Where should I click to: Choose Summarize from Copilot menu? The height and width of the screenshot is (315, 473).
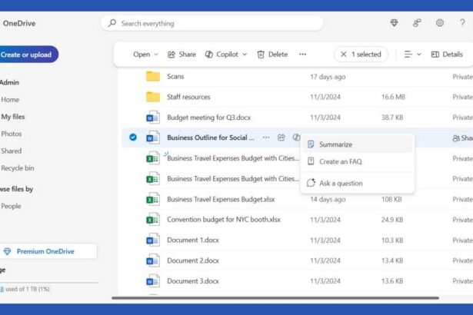(x=358, y=144)
